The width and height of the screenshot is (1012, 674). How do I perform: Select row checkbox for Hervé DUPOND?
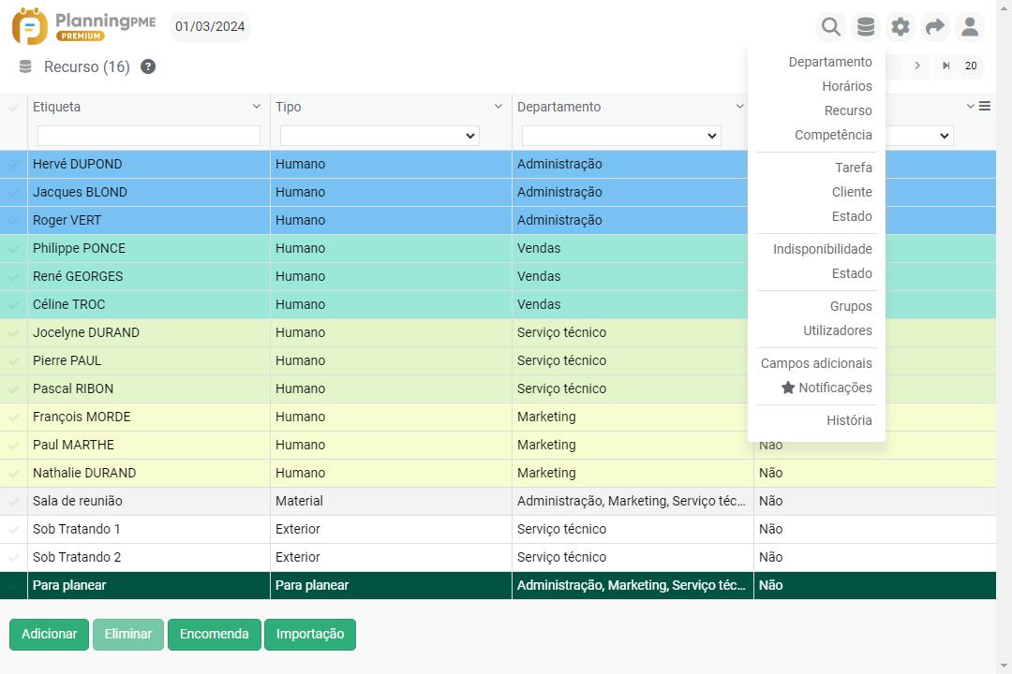pos(13,165)
